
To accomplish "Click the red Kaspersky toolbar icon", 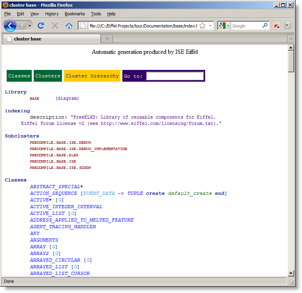I will tap(277, 26).
